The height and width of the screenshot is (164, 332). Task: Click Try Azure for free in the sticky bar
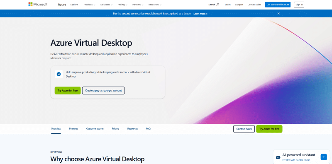(x=269, y=129)
